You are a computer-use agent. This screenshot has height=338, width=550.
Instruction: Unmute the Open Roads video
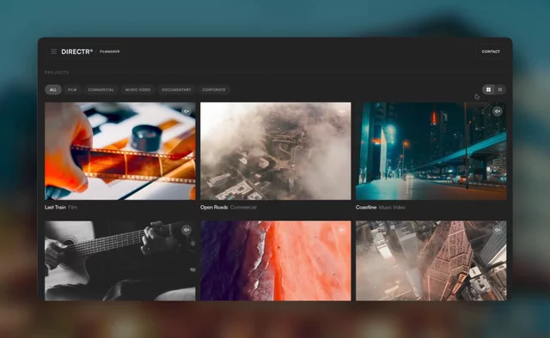(x=342, y=112)
